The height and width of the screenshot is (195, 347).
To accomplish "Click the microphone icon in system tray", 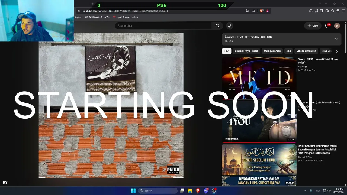I will pos(311,191).
